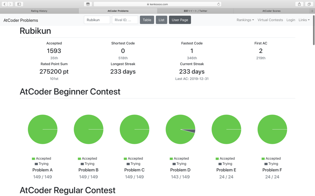Open the User Page button
Image resolution: width=315 pixels, height=196 pixels.
tap(180, 20)
